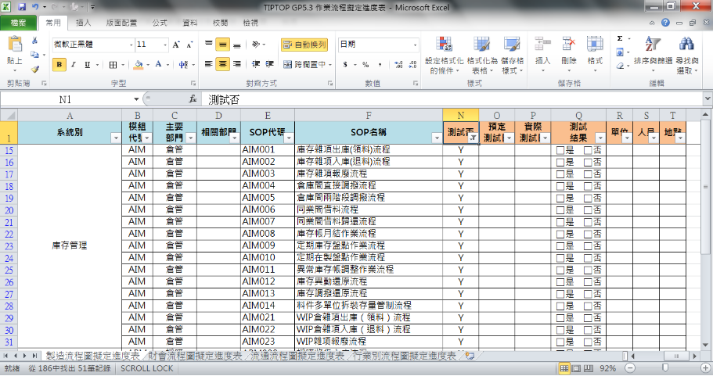The image size is (713, 376).
Task: Click the 自動換列 wrap text button
Action: 304,45
